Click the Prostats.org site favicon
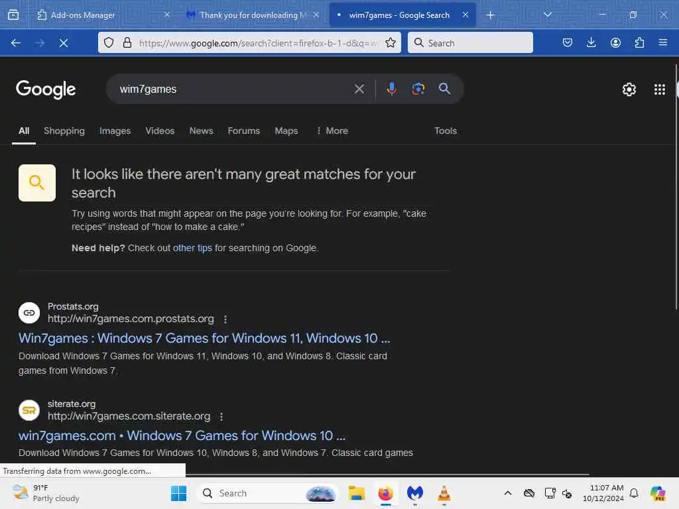This screenshot has height=509, width=679. (x=29, y=313)
